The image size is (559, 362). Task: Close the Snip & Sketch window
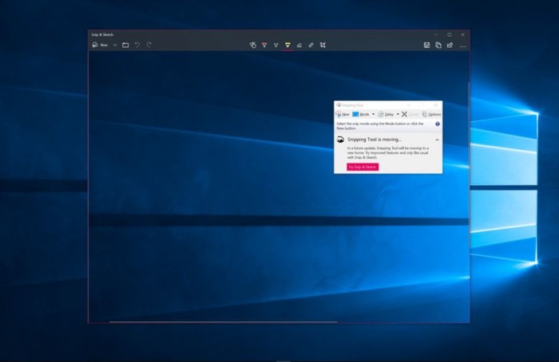point(462,34)
